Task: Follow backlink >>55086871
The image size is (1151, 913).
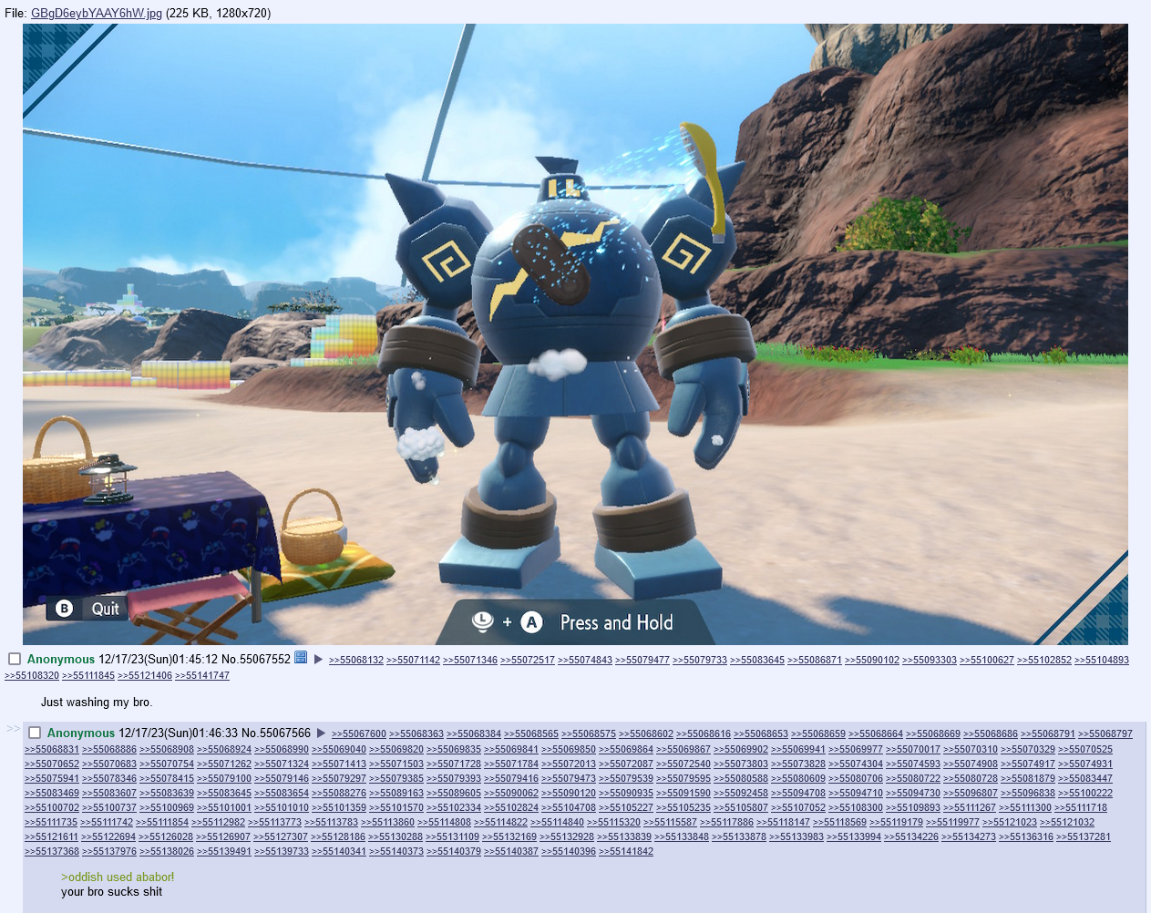Action: (815, 660)
